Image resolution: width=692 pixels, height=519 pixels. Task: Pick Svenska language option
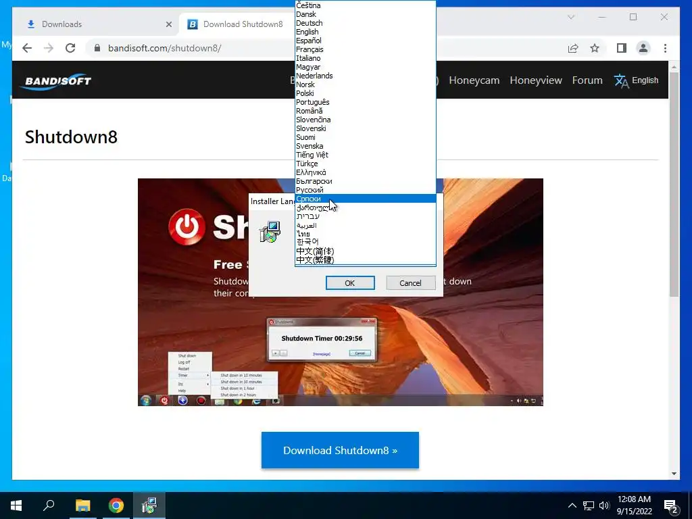click(x=366, y=146)
